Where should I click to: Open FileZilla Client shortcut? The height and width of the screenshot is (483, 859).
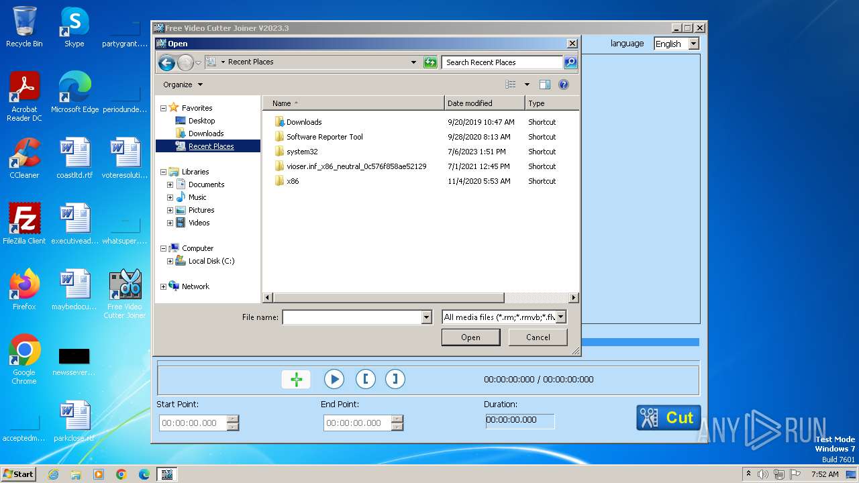click(x=24, y=225)
